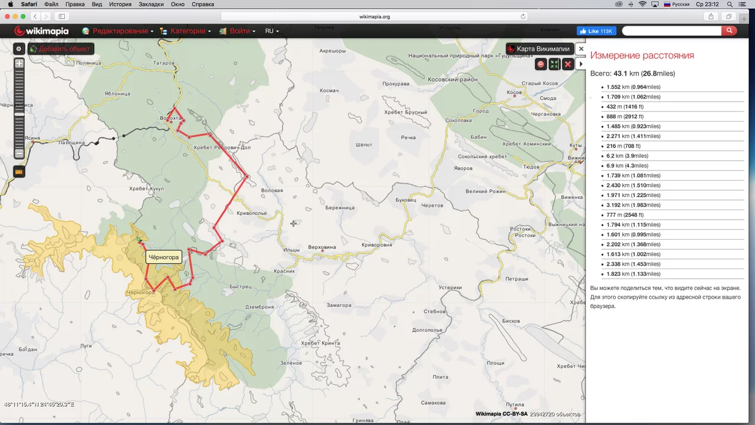Click the locate-me target icon on map

19,49
